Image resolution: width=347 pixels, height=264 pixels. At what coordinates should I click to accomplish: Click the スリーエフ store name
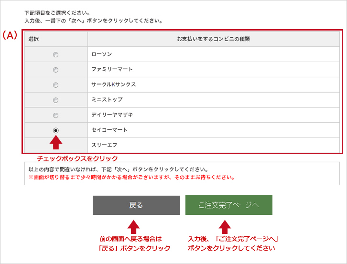point(104,145)
